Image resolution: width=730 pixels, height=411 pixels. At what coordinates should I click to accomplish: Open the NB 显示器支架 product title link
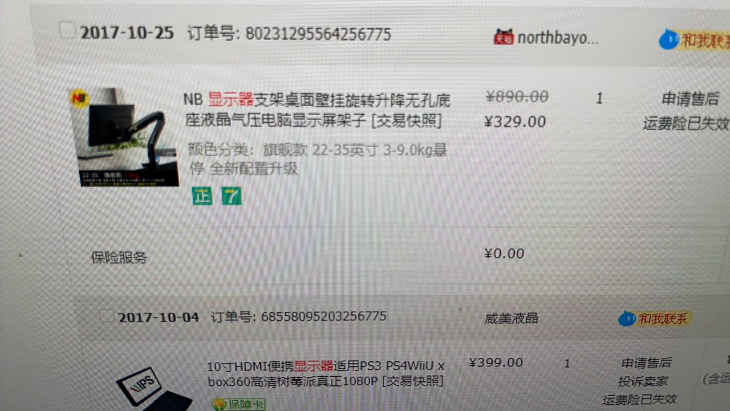[x=317, y=110]
